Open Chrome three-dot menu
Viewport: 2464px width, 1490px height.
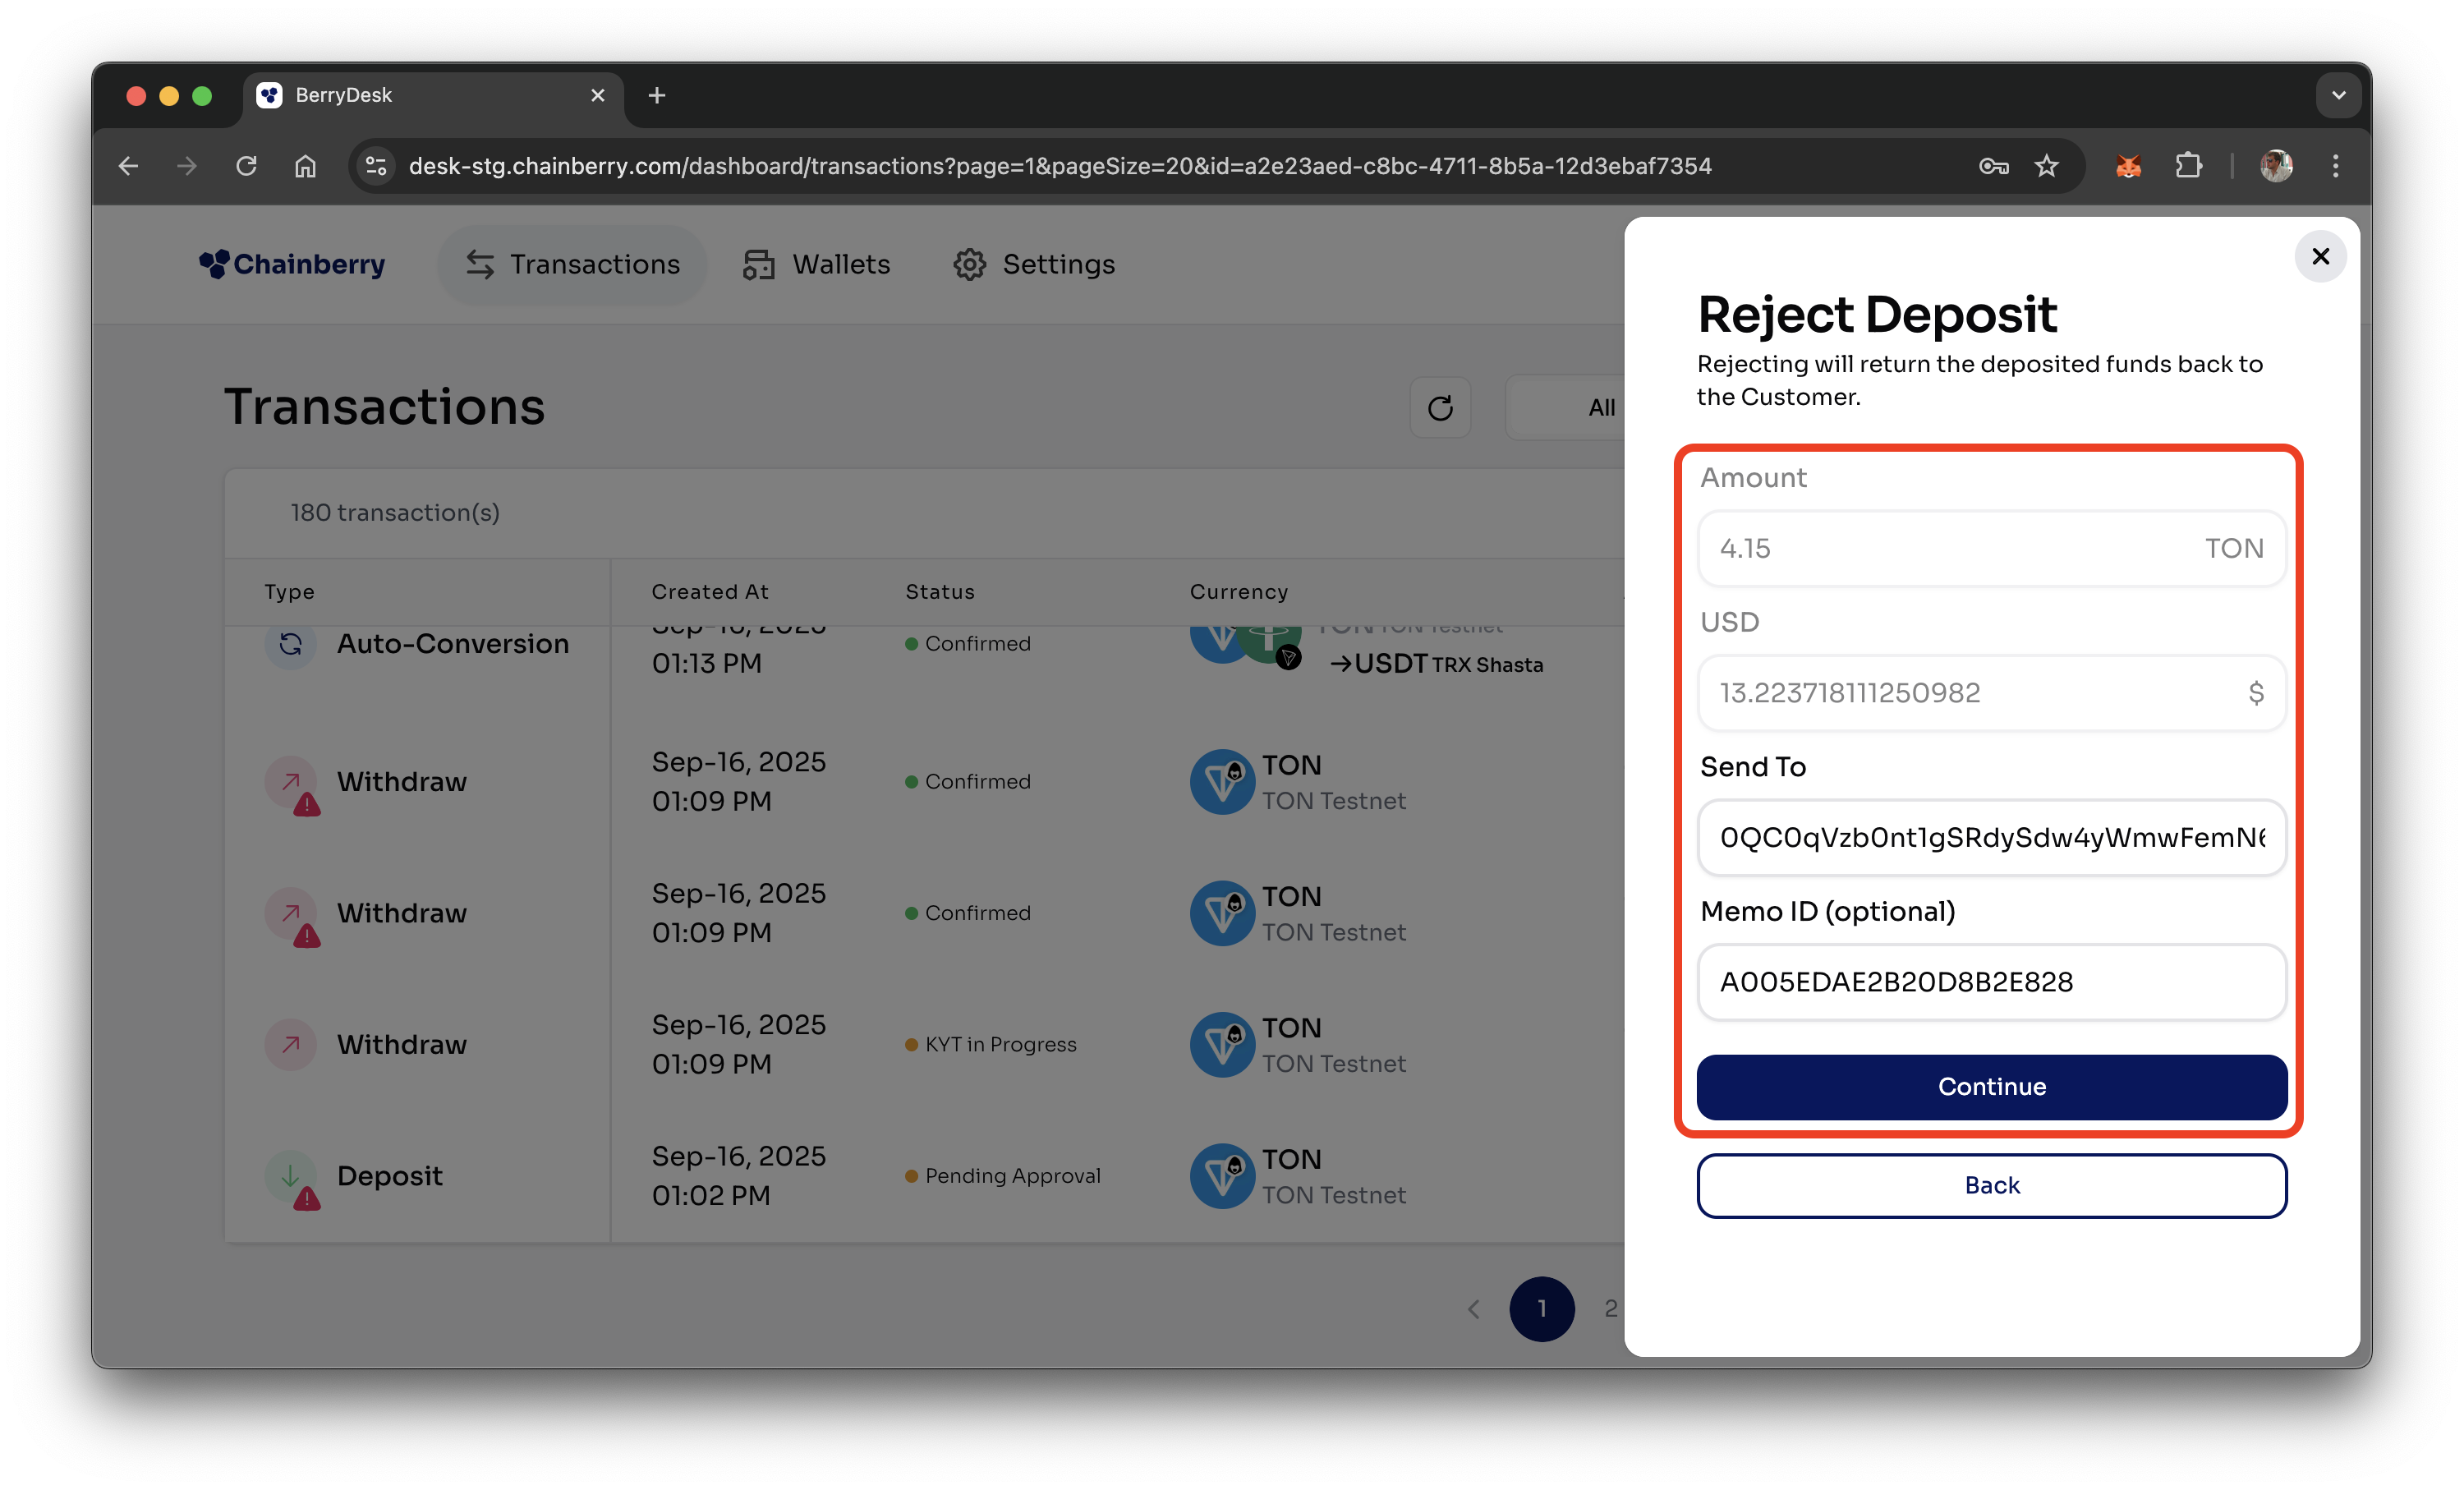[2336, 166]
